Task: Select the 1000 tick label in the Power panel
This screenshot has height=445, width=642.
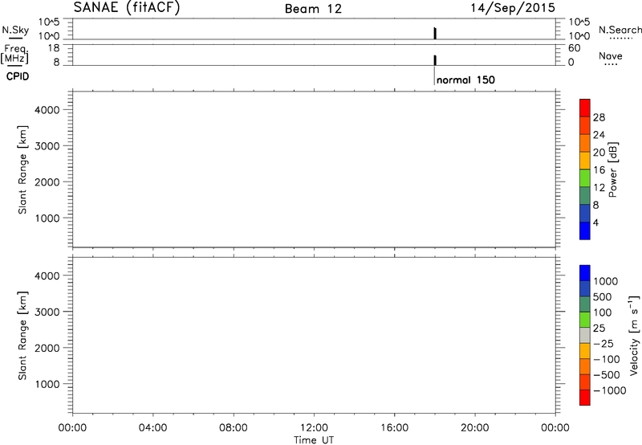Action: (47, 218)
